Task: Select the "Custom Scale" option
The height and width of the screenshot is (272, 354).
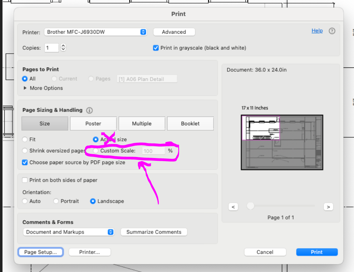Action: click(x=95, y=151)
